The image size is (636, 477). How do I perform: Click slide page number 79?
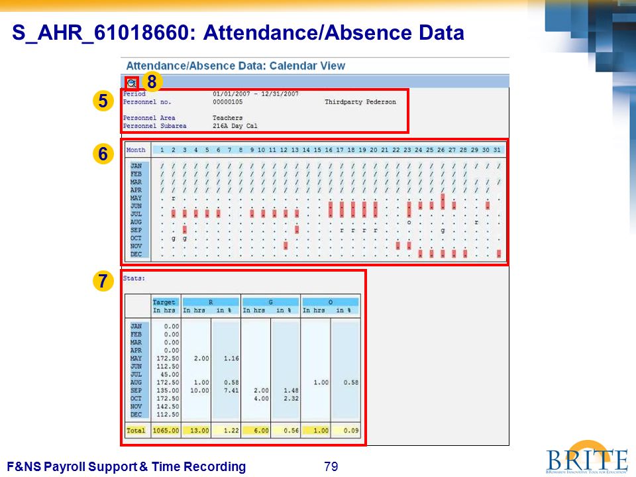click(331, 466)
